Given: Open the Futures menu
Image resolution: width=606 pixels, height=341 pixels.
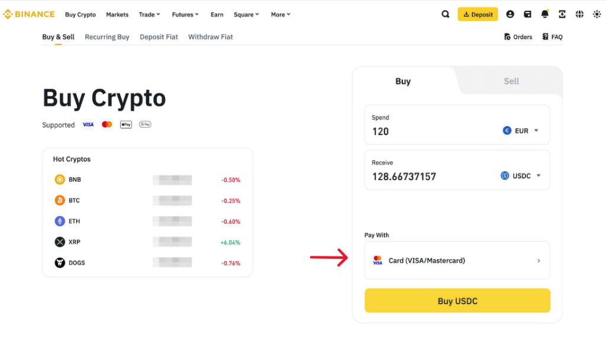Looking at the screenshot, I should click(185, 14).
